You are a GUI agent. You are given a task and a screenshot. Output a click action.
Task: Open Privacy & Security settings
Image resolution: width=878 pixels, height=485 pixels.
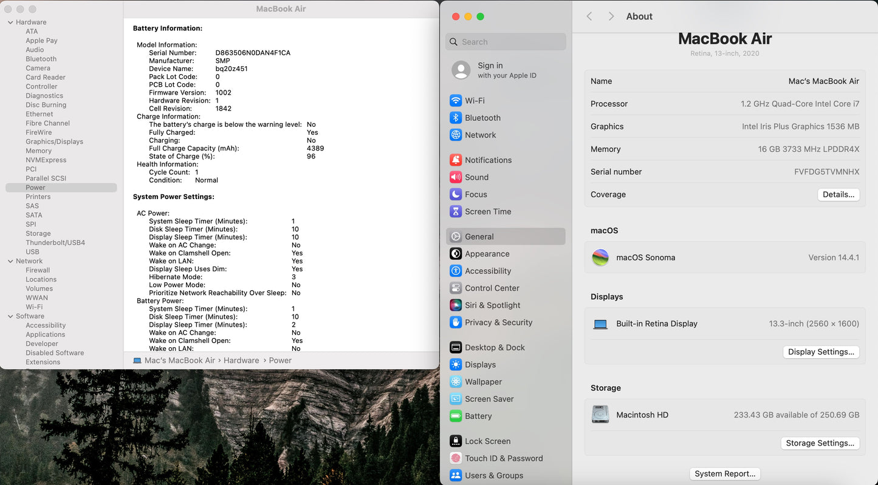(498, 322)
